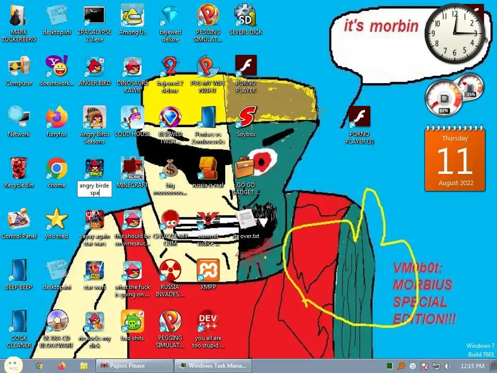Switch to the Papers Please taskbar window
This screenshot has height=373, width=497.
(134, 366)
